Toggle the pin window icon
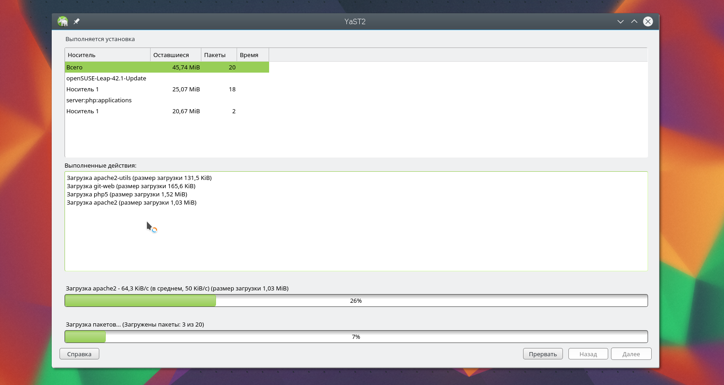The width and height of the screenshot is (724, 385). click(76, 21)
